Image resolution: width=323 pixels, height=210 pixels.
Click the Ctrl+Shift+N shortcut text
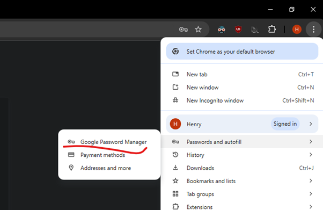click(298, 100)
